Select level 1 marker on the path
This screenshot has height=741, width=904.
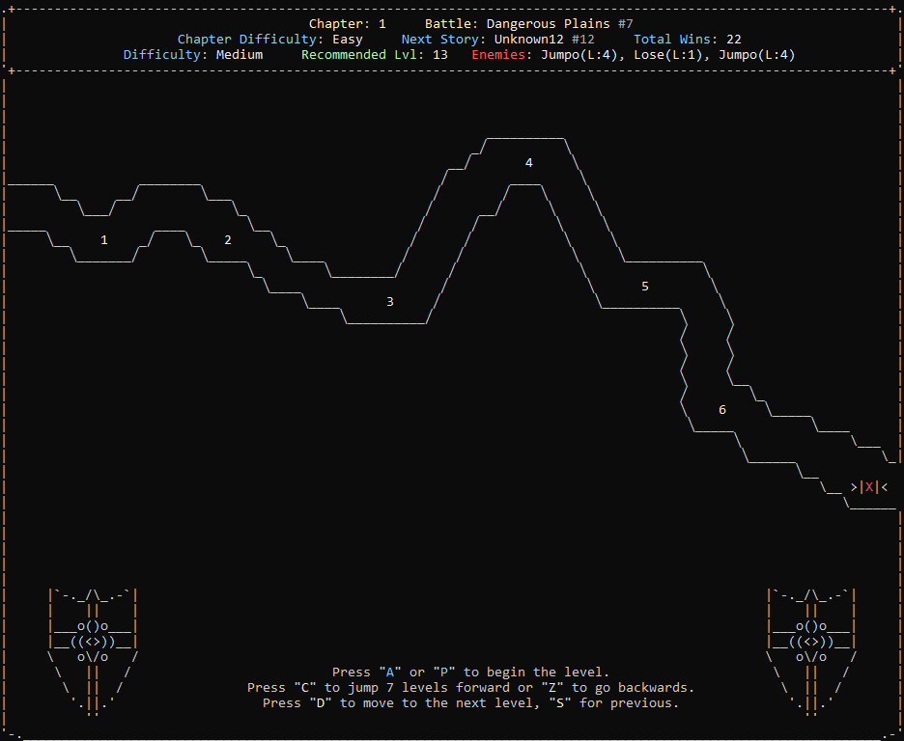coord(103,240)
